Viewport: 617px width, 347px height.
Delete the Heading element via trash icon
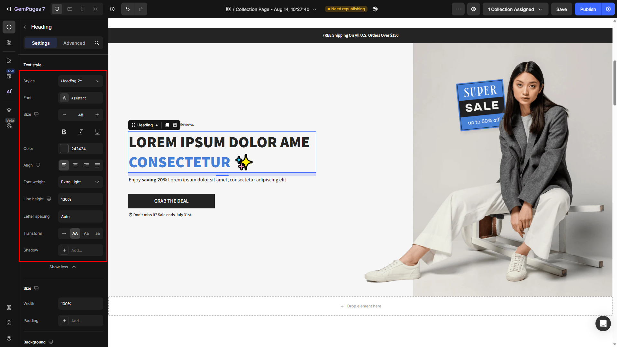(175, 125)
